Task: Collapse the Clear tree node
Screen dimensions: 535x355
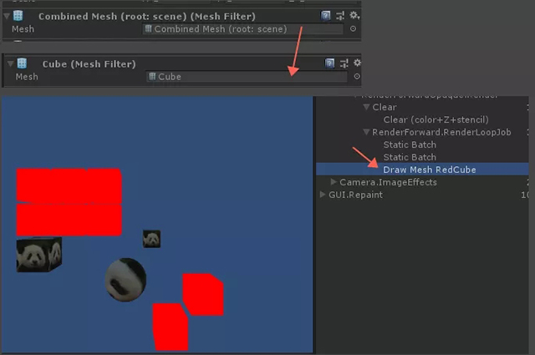Action: (366, 108)
